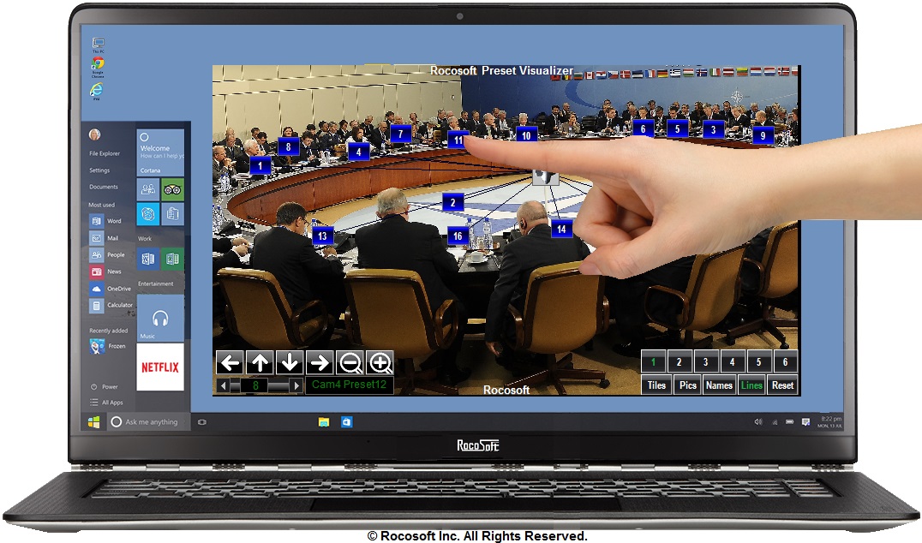Launch News from Most used list
The image size is (922, 543).
click(106, 271)
